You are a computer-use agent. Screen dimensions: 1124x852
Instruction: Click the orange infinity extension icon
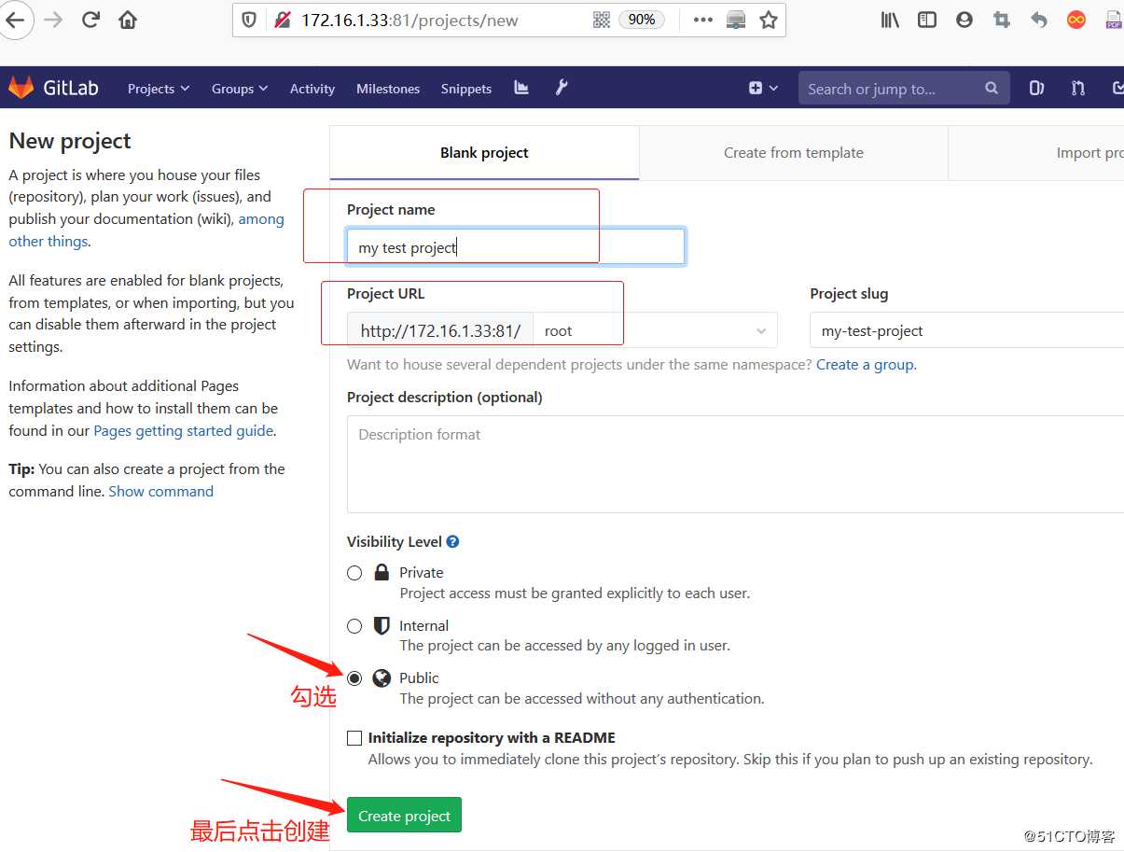1076,20
